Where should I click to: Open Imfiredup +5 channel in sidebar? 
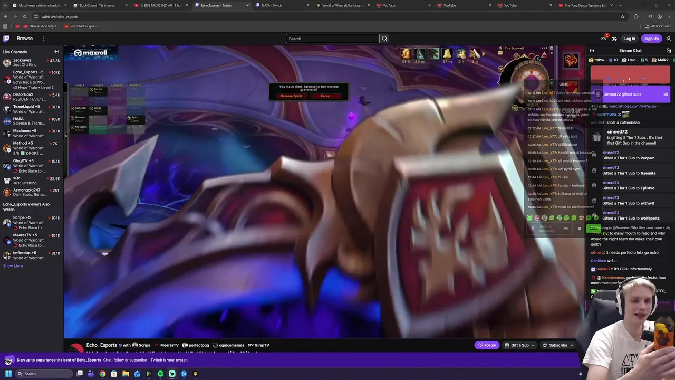[x=32, y=255]
